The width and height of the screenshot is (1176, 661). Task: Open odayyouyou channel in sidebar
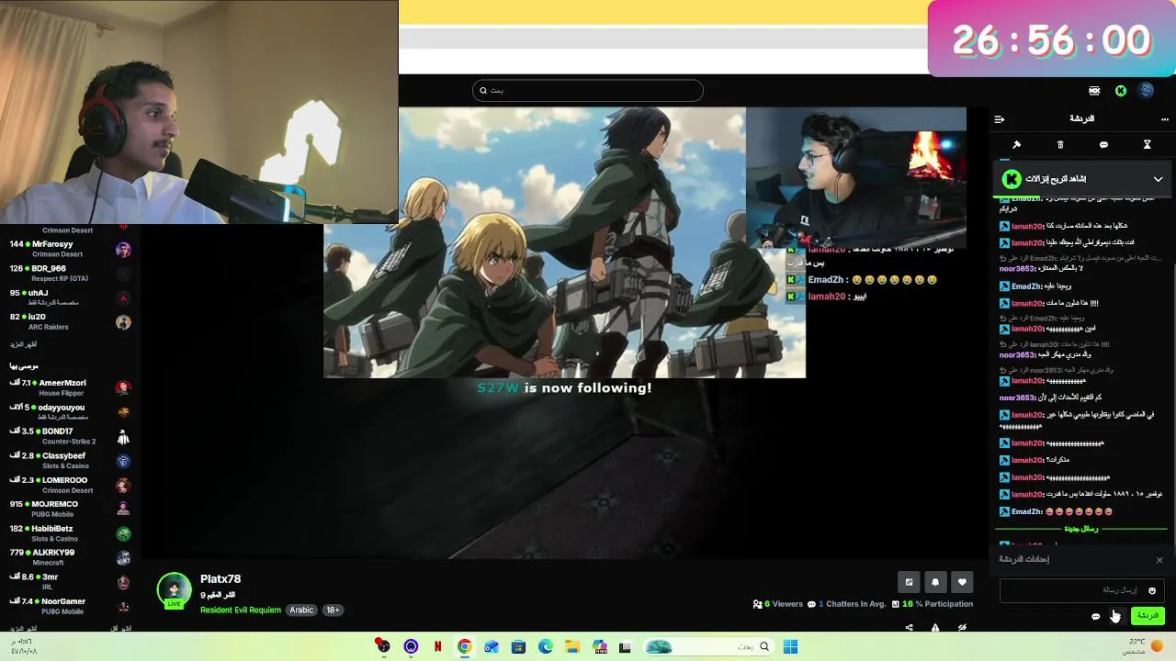pyautogui.click(x=70, y=412)
